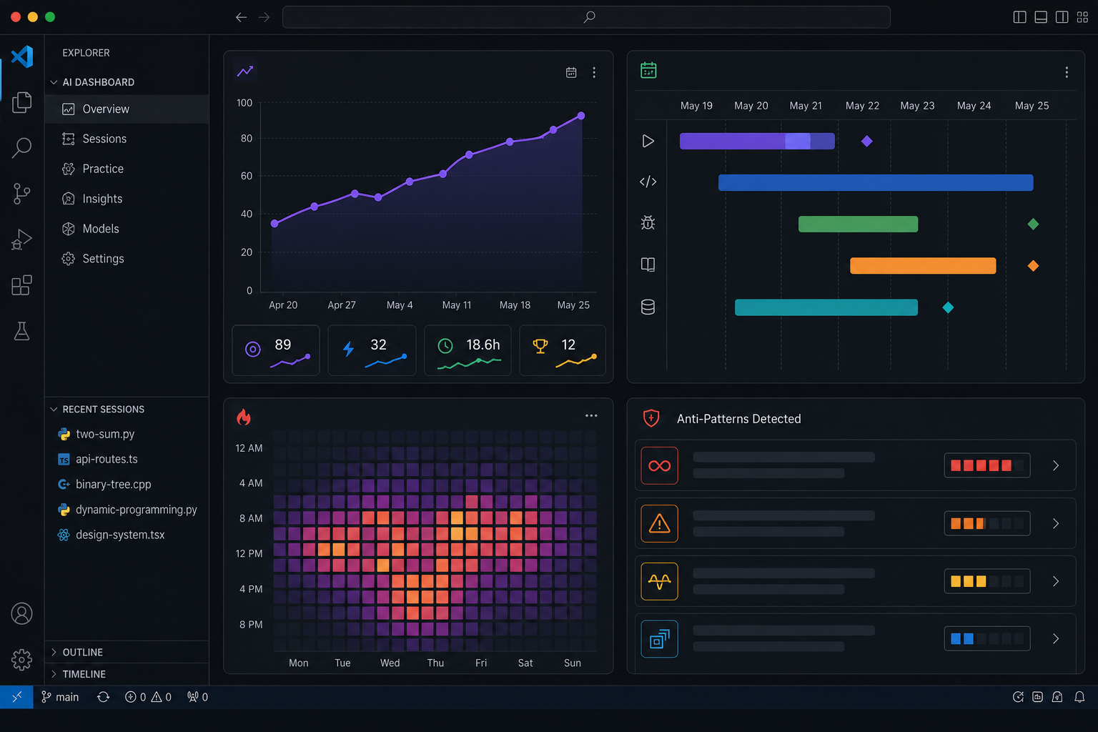Click the shield icon beside Anti-Patterns Detected
Screen dimensions: 1098x732
coord(651,418)
